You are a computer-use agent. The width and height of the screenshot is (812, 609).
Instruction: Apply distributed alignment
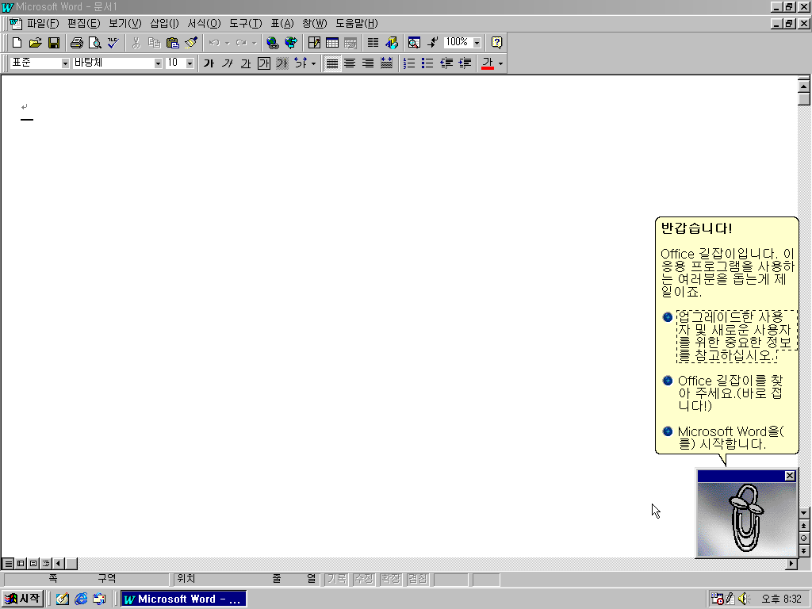pos(386,63)
